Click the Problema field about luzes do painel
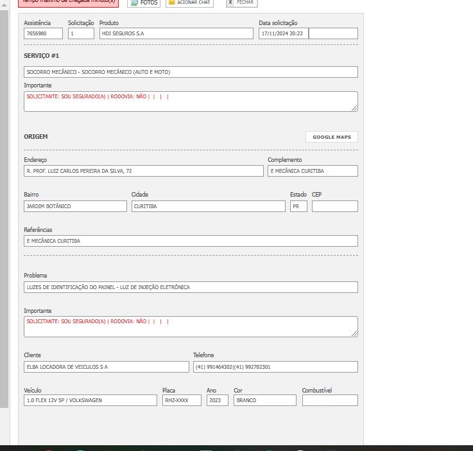Viewport: 473px width, 451px height. 191,287
